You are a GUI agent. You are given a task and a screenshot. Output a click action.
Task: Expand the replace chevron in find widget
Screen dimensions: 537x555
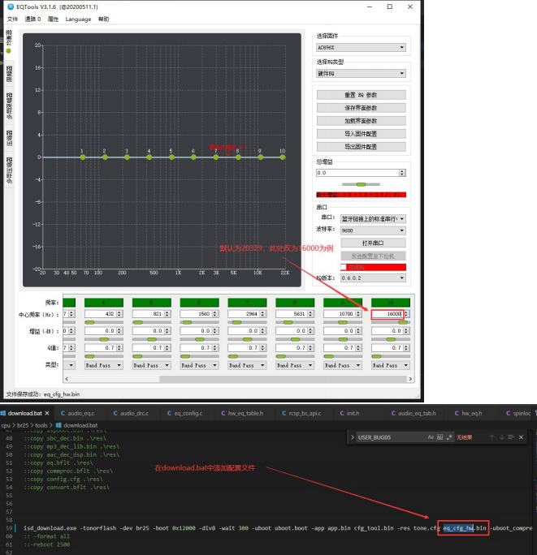coord(353,437)
